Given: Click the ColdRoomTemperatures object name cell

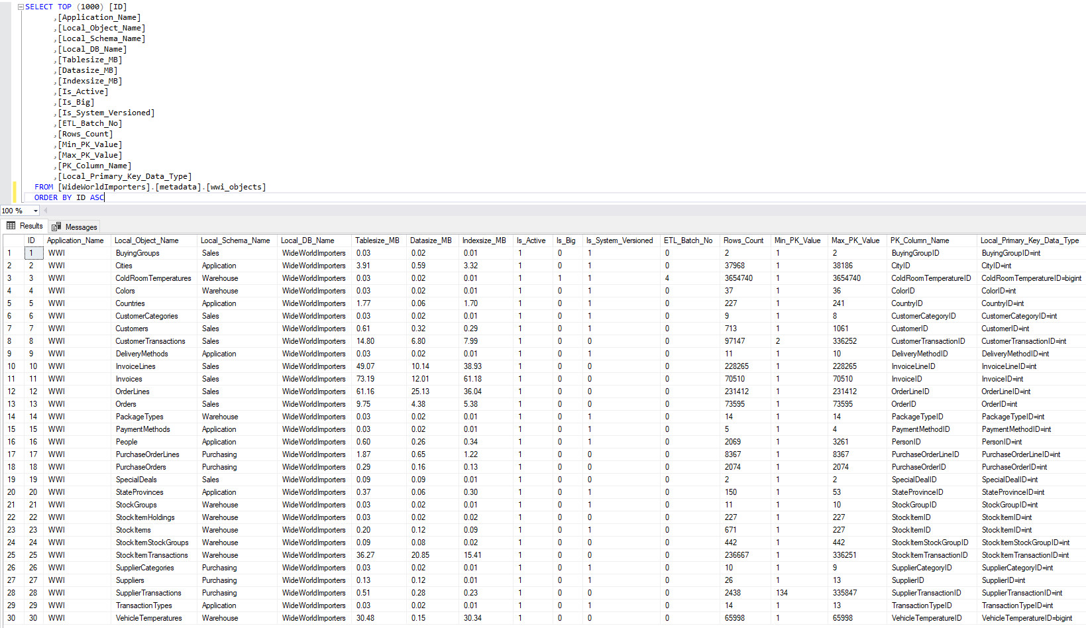Looking at the screenshot, I should (x=154, y=278).
